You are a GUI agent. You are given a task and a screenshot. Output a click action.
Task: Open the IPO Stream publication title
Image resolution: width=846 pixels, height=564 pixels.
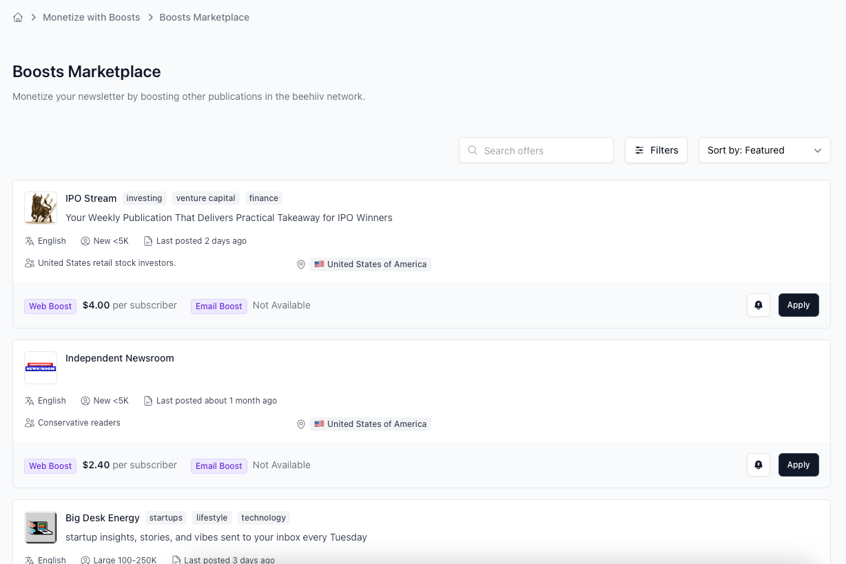[x=91, y=198]
